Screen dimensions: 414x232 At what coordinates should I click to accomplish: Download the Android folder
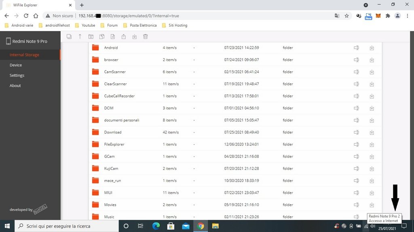click(x=372, y=48)
